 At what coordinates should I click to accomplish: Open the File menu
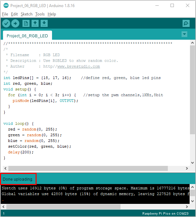click(5, 14)
